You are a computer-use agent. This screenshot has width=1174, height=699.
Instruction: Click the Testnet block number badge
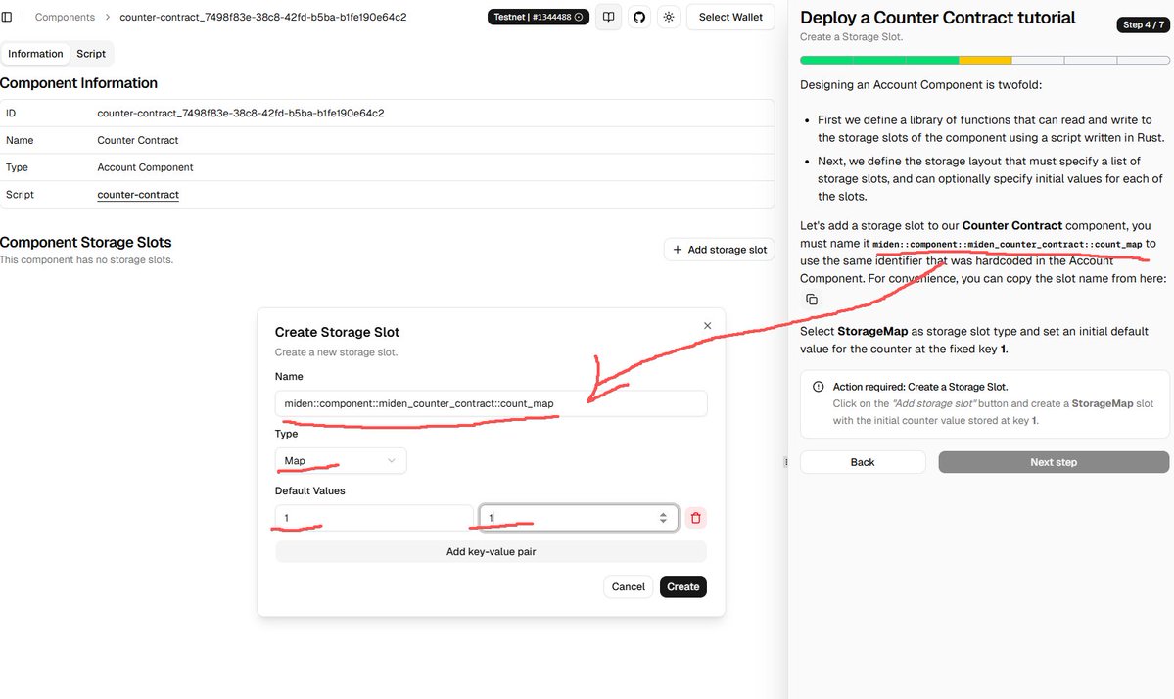539,17
